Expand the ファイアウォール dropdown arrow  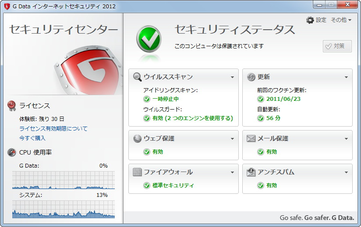click(x=232, y=172)
